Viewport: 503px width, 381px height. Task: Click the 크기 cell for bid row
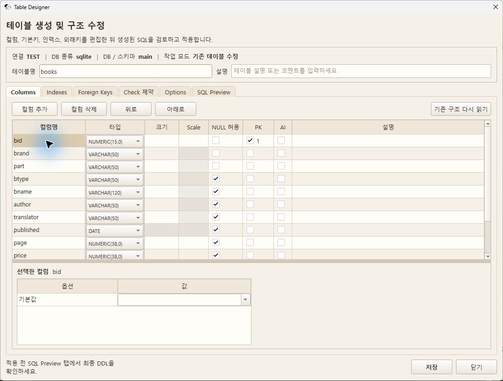pyautogui.click(x=162, y=140)
